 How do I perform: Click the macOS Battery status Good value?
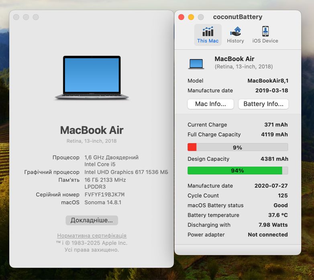click(x=281, y=205)
